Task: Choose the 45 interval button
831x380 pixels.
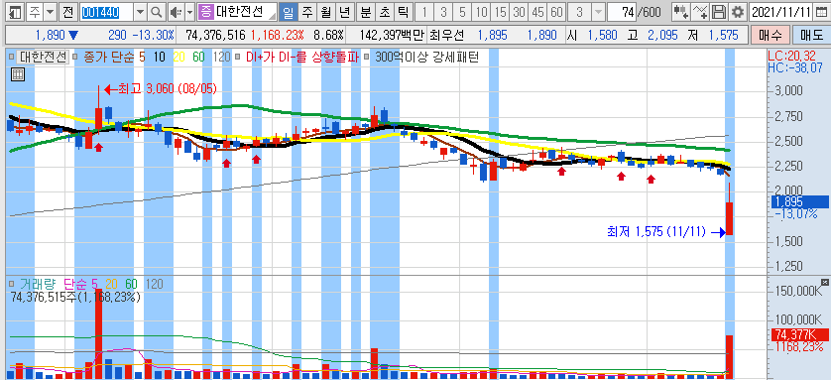Action: coord(537,12)
